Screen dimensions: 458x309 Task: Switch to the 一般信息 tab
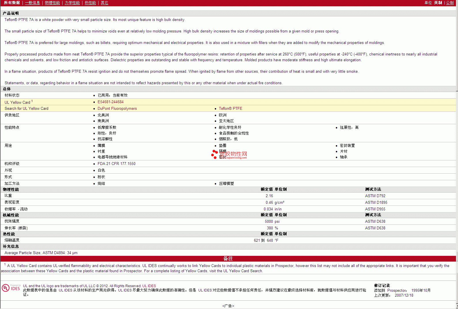(33, 3)
